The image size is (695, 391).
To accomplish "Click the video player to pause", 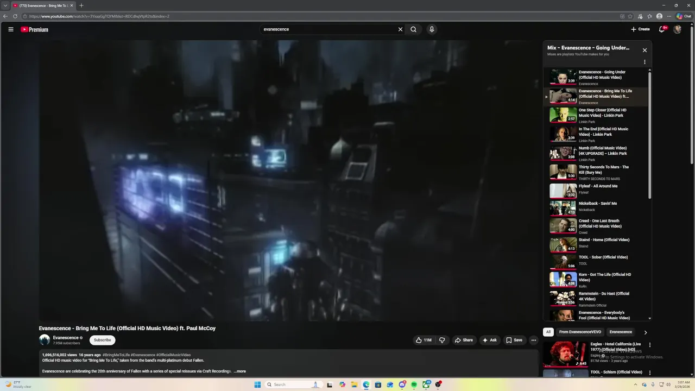I will (x=288, y=180).
